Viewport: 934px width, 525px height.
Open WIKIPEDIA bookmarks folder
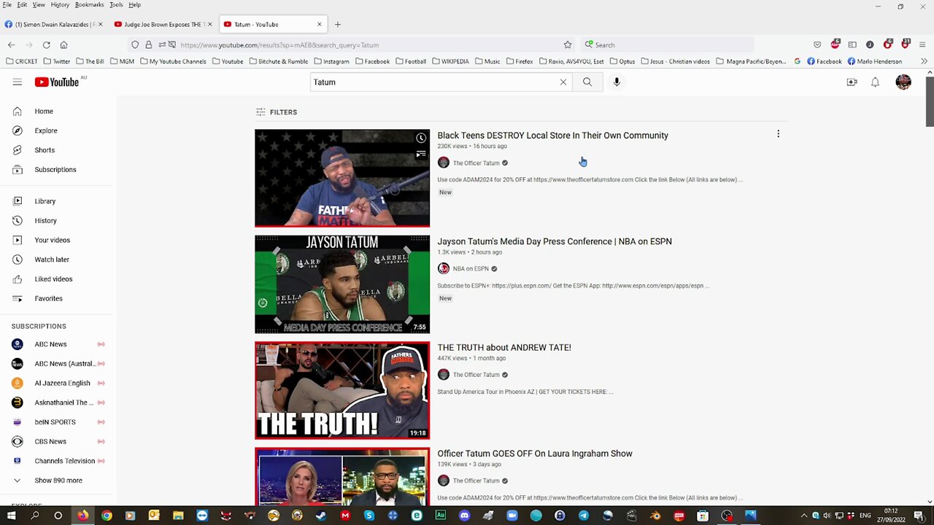pyautogui.click(x=450, y=61)
